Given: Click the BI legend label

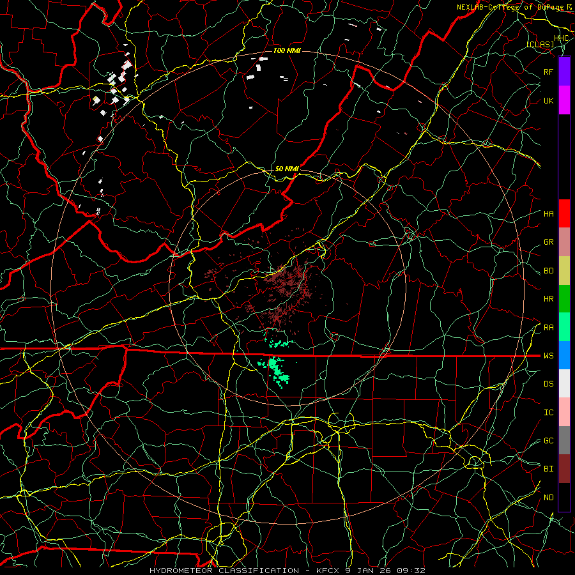Looking at the screenshot, I should click(x=548, y=469).
